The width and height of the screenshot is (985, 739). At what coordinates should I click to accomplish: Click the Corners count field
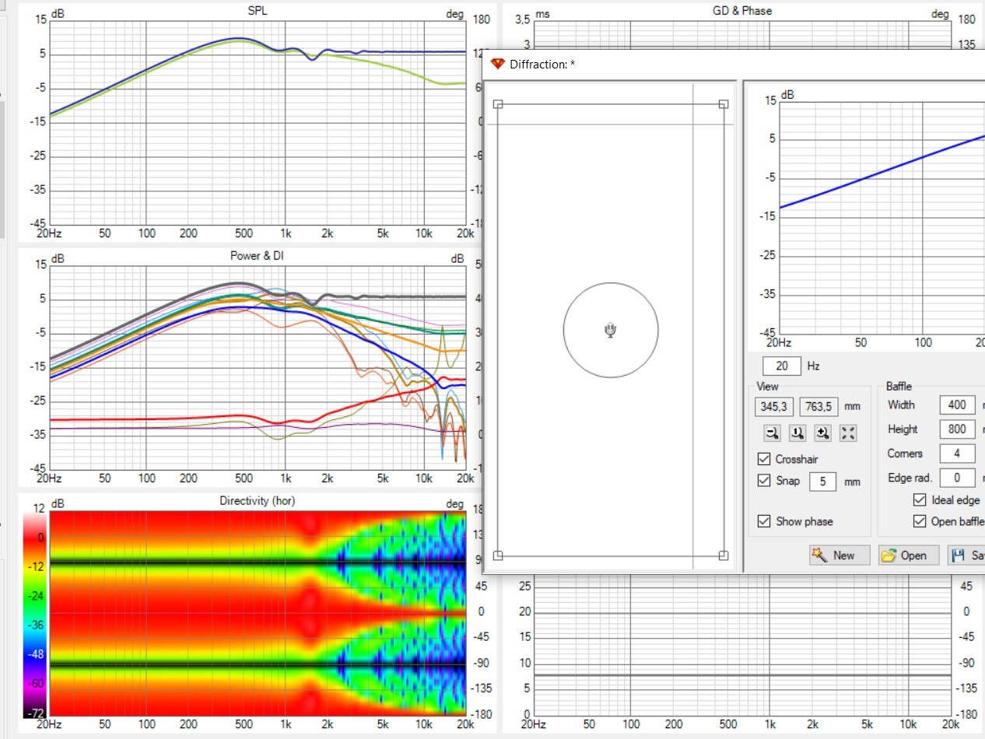click(x=959, y=454)
